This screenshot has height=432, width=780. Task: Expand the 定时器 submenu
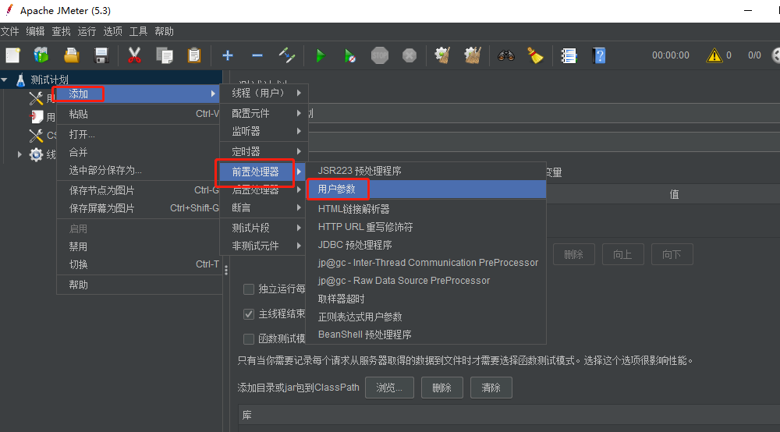264,151
